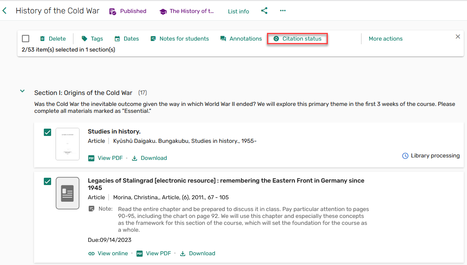Click the Section I: Origins heading text

click(83, 93)
